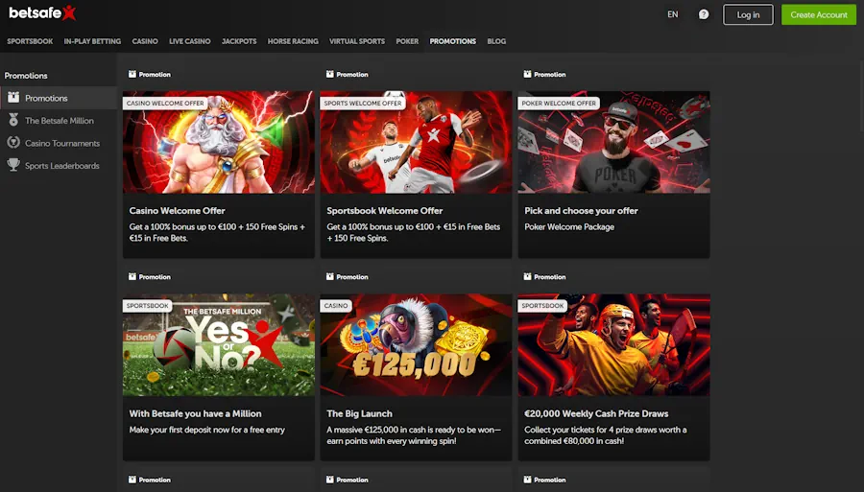The width and height of the screenshot is (864, 492).
Task: Open the €125,000 Big Launch image
Action: coord(416,345)
